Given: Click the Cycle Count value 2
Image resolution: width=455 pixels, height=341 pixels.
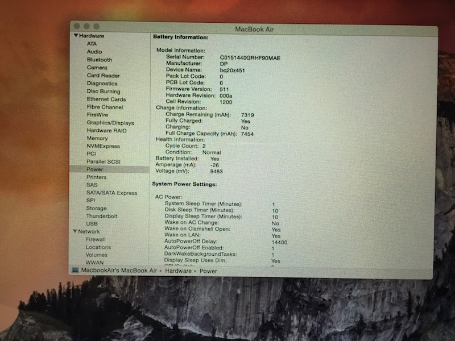Looking at the screenshot, I should [204, 146].
